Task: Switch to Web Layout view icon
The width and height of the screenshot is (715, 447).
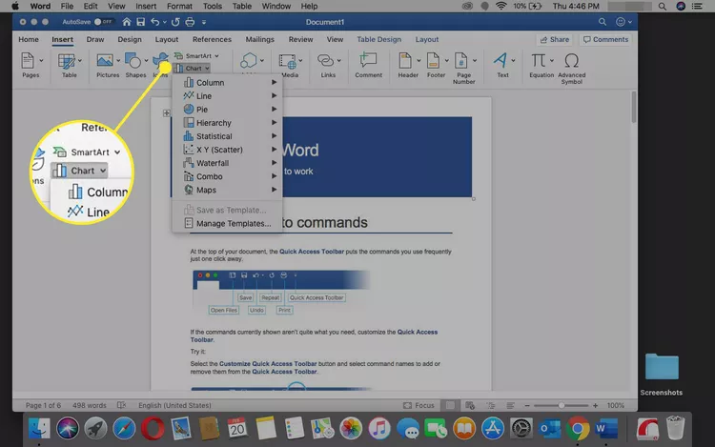Action: [x=470, y=405]
